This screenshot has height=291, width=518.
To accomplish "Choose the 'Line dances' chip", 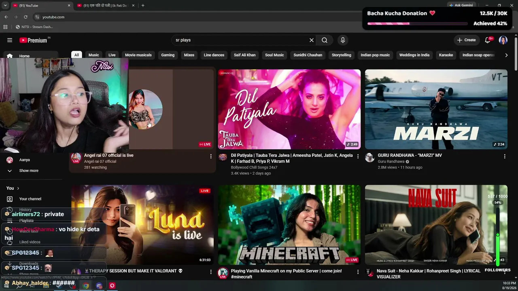I will (x=214, y=55).
